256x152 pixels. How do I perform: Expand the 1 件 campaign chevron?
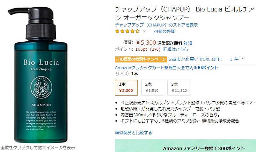(x=243, y=58)
